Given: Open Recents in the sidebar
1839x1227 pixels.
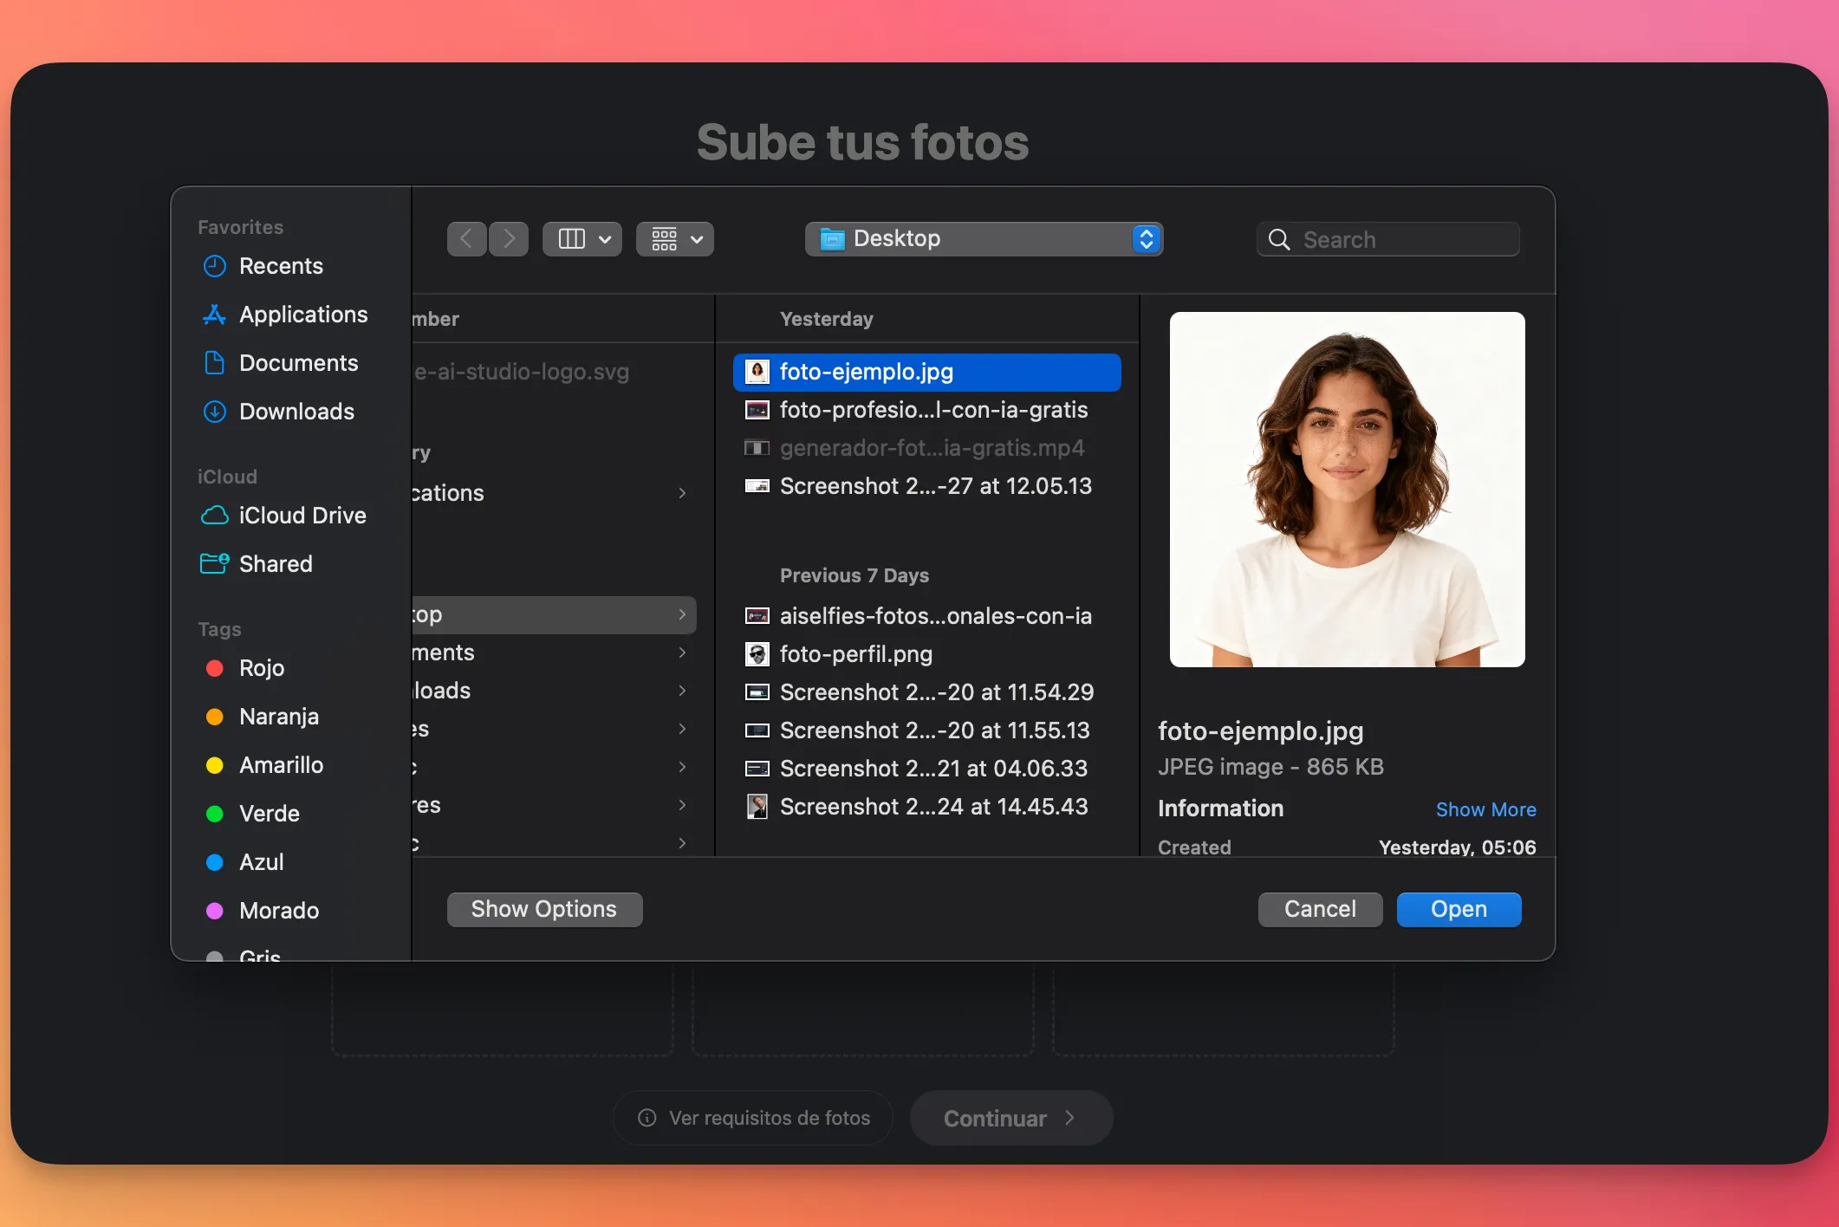Looking at the screenshot, I should pyautogui.click(x=280, y=266).
